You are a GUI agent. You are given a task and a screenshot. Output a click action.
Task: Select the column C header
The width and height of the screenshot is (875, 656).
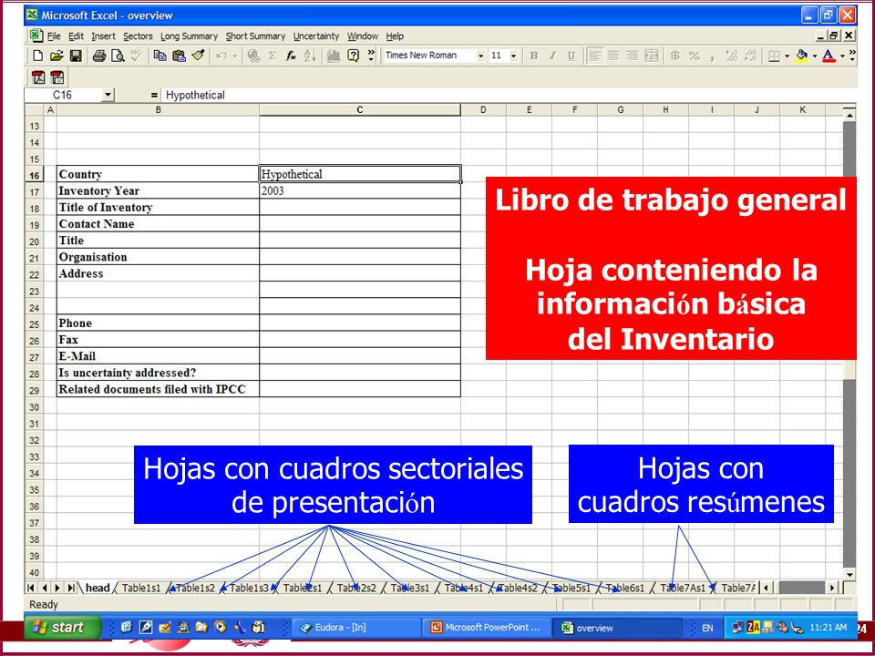360,110
